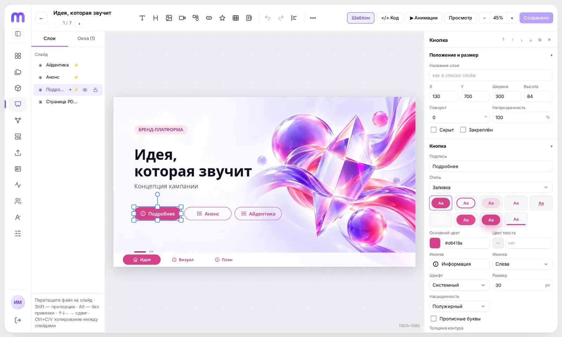
Task: Switch to the Окна (1) tab
Action: tap(86, 39)
